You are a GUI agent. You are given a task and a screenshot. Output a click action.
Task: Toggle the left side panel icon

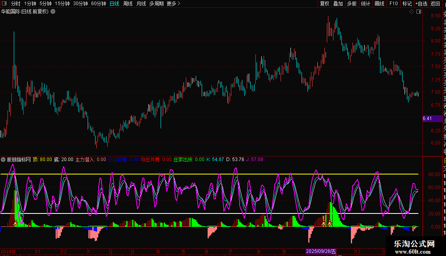pyautogui.click(x=4, y=4)
